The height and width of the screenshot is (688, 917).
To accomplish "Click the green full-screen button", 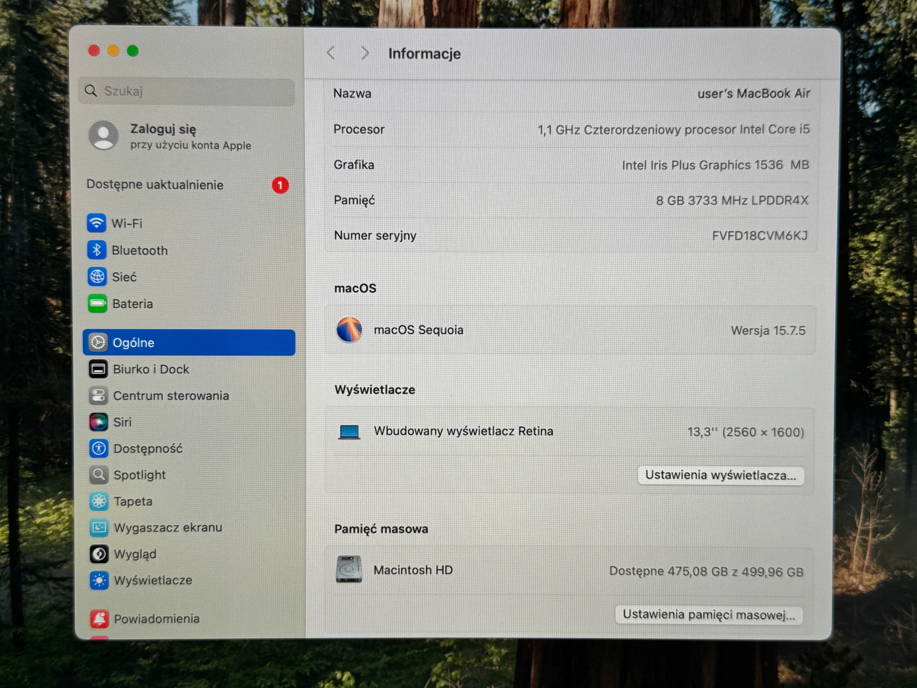I will click(x=133, y=51).
